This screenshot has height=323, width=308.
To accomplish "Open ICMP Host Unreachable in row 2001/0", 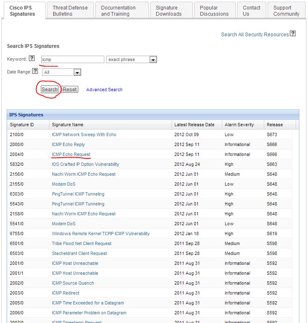I will pyautogui.click(x=75, y=263).
